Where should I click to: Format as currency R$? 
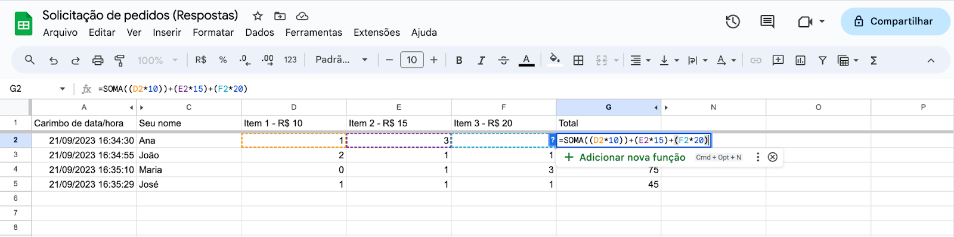click(201, 60)
